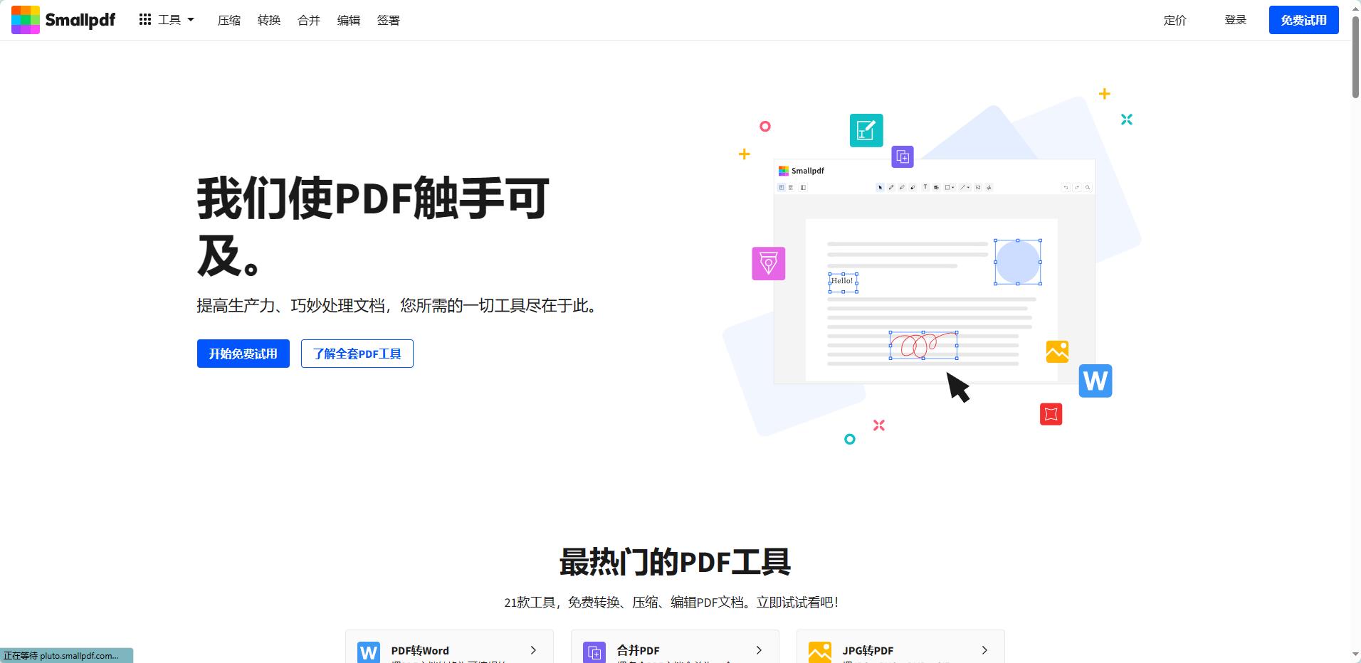The height and width of the screenshot is (663, 1361).
Task: Expand the JPG转PDF card with its arrow
Action: (x=984, y=649)
